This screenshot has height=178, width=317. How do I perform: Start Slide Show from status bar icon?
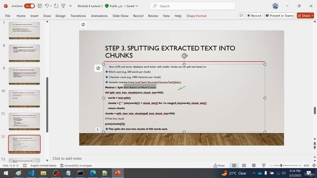click(264, 166)
